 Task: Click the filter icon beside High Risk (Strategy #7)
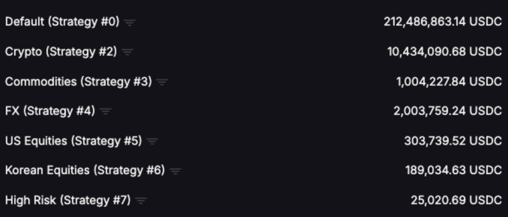pos(141,201)
